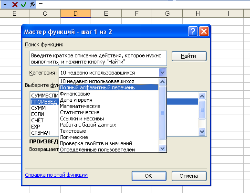Select Работа с базой данных category
The image size is (250, 193).
click(x=109, y=125)
